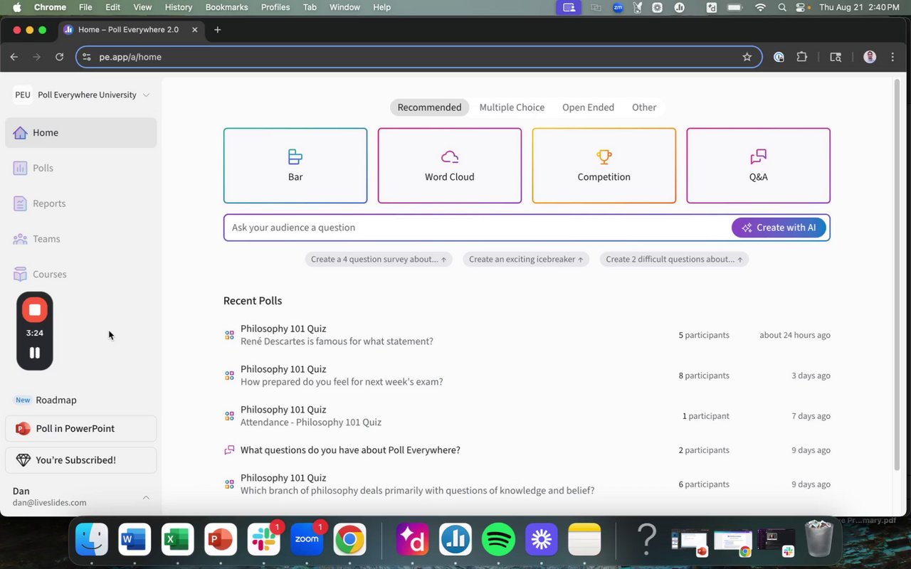The width and height of the screenshot is (911, 569).
Task: Launch Microsoft Excel from the Dock
Action: [x=178, y=540]
